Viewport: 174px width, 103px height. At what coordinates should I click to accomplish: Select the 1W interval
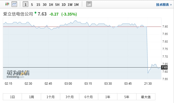[70, 4]
